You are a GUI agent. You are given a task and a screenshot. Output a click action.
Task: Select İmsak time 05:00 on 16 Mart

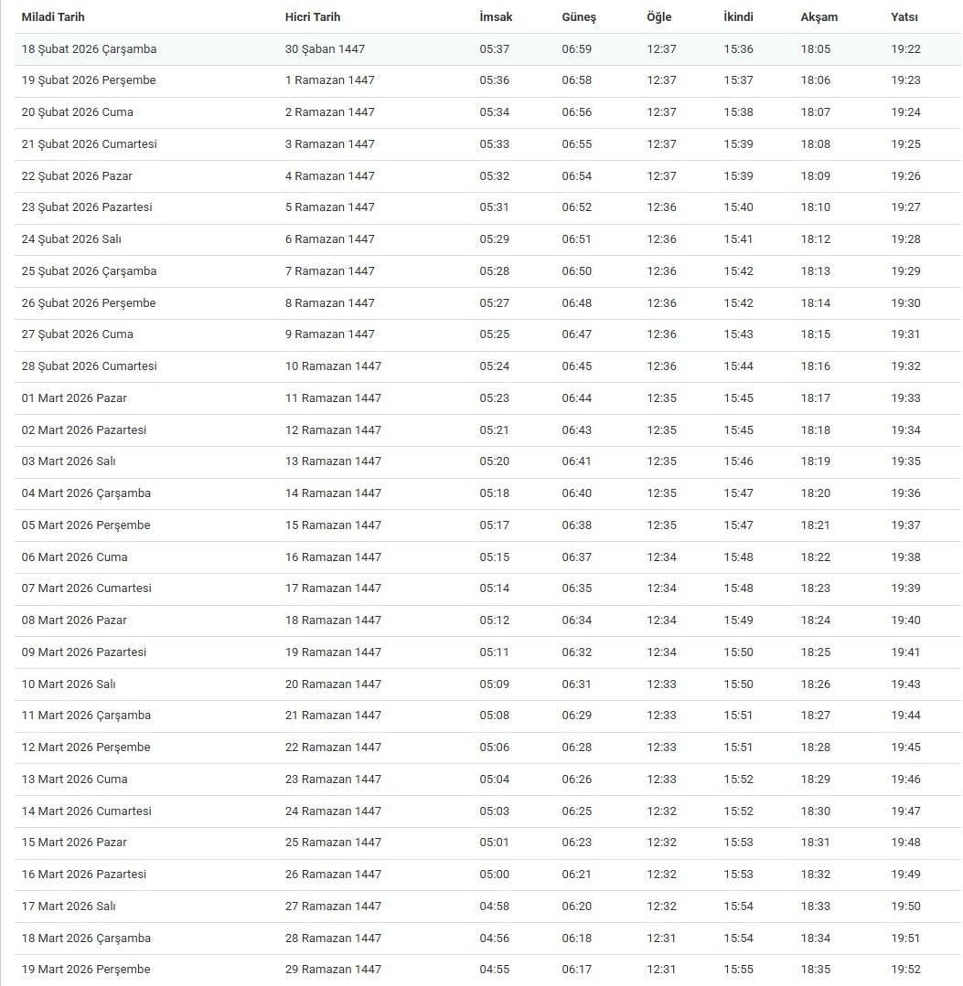pyautogui.click(x=494, y=875)
